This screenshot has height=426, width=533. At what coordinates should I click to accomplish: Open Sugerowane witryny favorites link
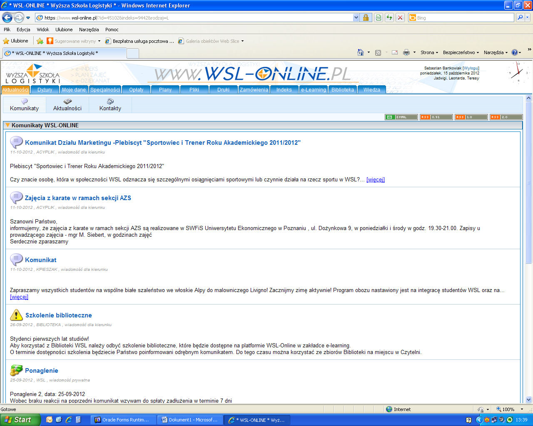click(74, 41)
